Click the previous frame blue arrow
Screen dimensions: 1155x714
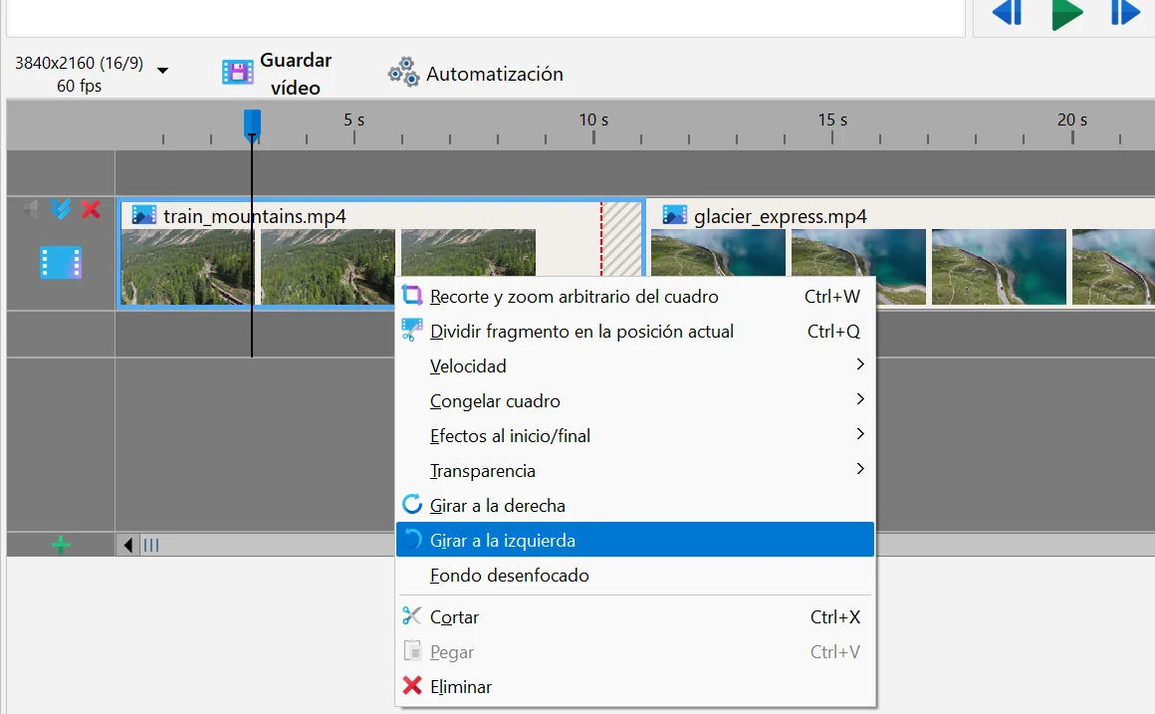1007,13
